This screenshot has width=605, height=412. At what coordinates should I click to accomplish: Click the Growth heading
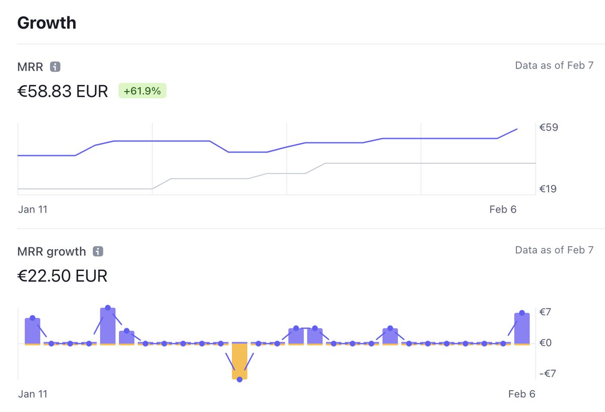pyautogui.click(x=47, y=23)
